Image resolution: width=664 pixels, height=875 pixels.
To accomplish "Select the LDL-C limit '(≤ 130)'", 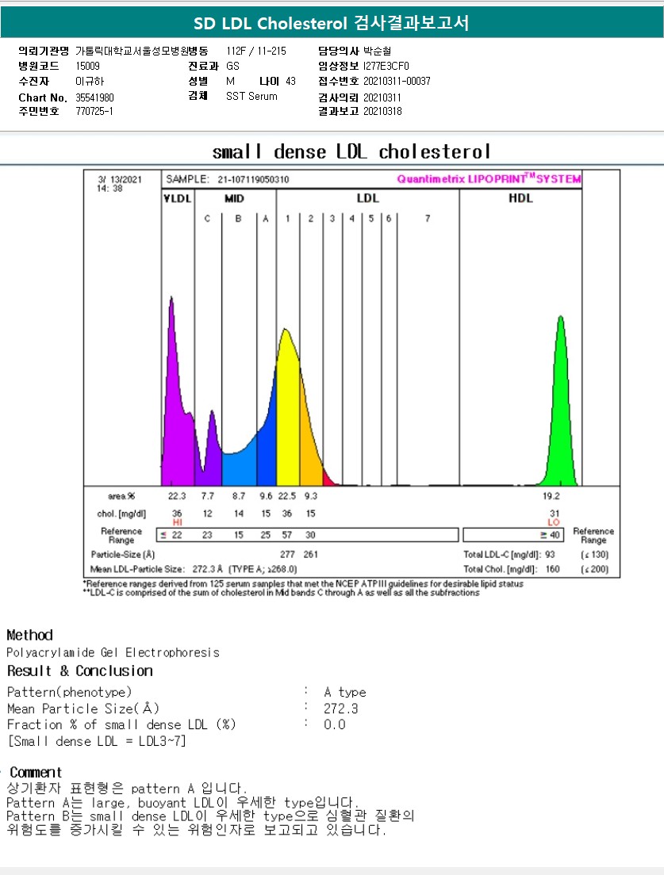I will [x=595, y=554].
